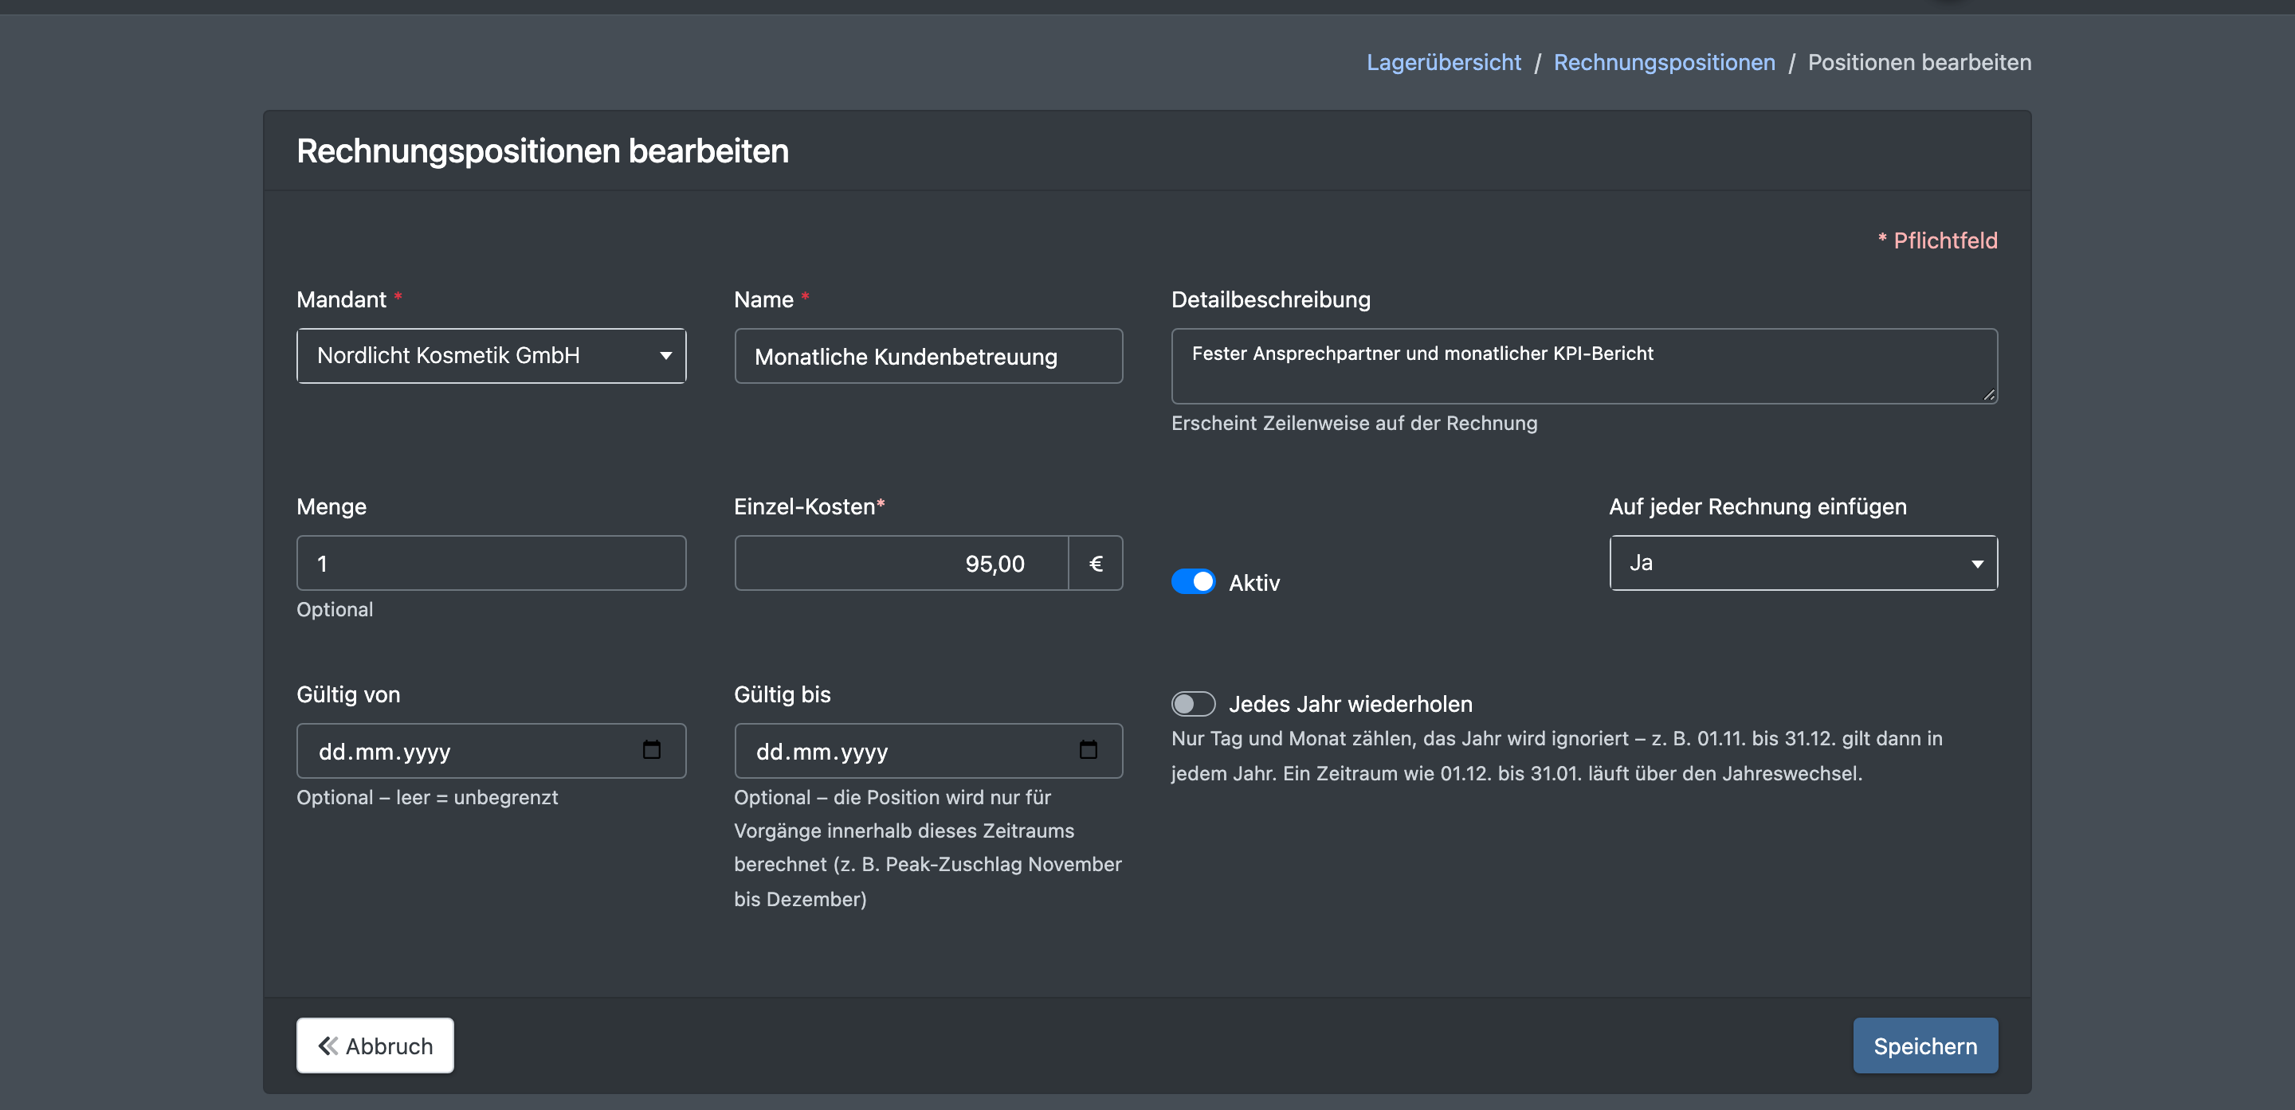This screenshot has height=1110, width=2295.
Task: Focus the Name input field
Action: [x=928, y=356]
